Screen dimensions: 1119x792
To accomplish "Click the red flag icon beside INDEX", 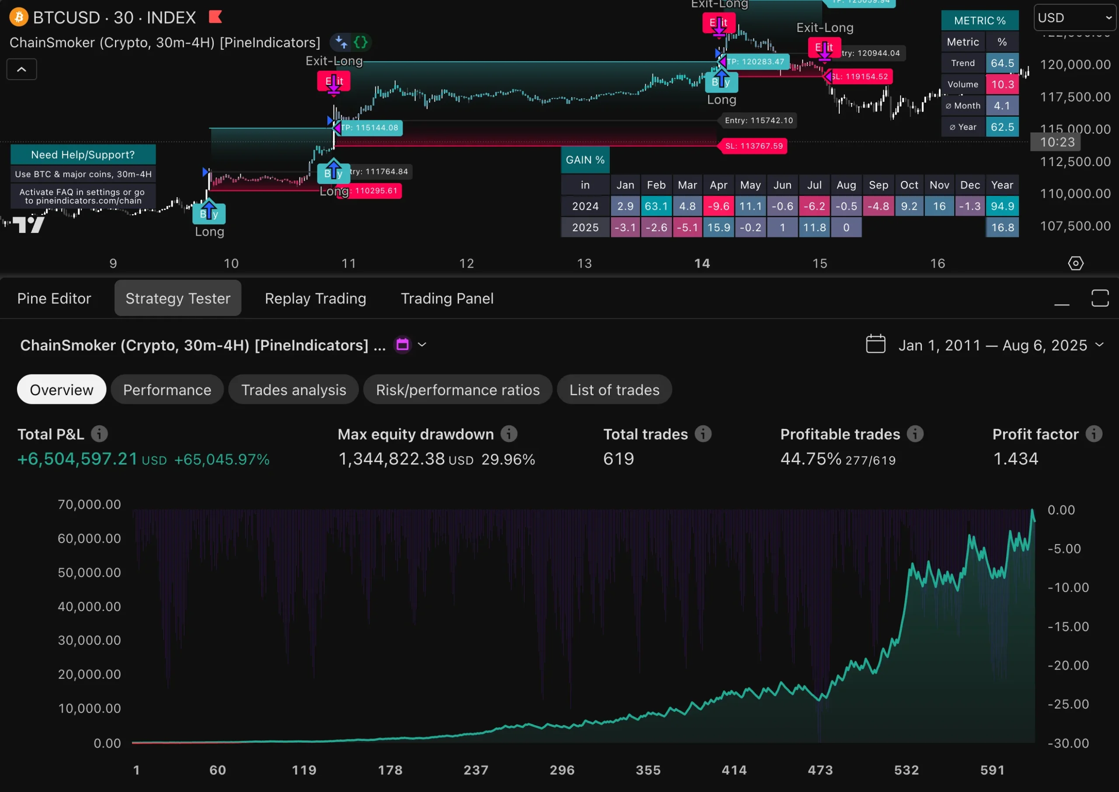I will pyautogui.click(x=215, y=17).
